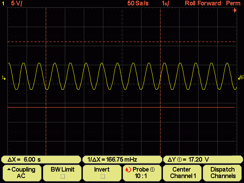Select the solid lower horizontal Y cursor
Screen dimensions: 244x183
pos(121,108)
